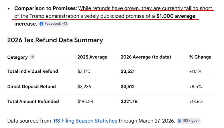
Task: Click the 2026 Tax Refund Data Summary heading
Action: [x=55, y=40]
